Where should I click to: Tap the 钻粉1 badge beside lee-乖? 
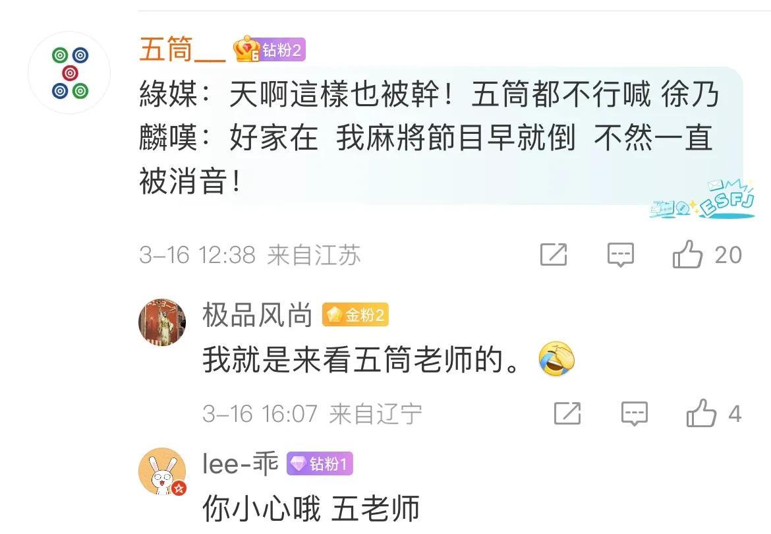pyautogui.click(x=320, y=463)
